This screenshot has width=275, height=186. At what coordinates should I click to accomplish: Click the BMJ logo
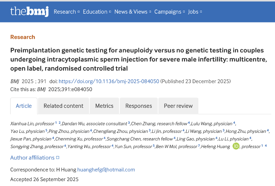[x=29, y=11]
